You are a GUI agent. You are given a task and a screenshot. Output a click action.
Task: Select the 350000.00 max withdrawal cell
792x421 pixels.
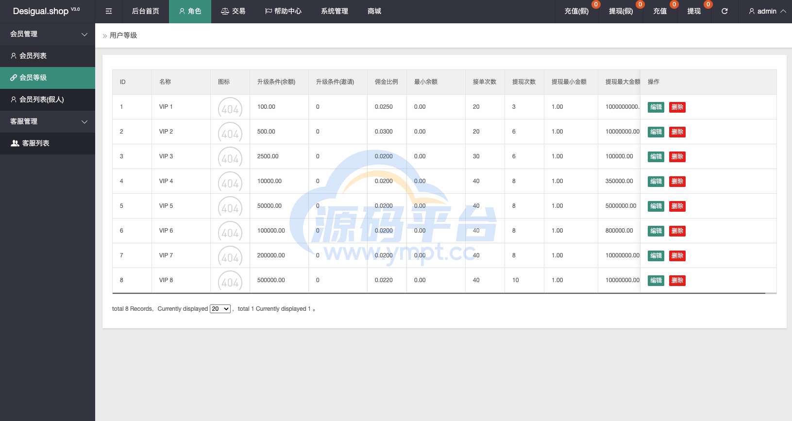point(619,181)
